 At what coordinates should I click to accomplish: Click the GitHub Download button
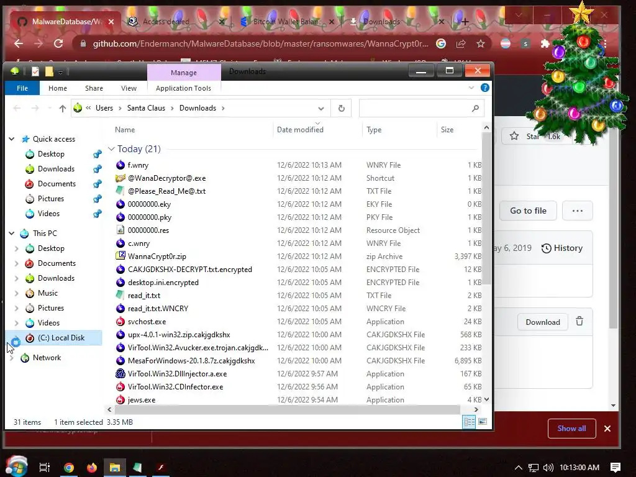543,322
